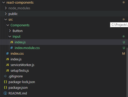Open index.js directly under src

coord(16,59)
